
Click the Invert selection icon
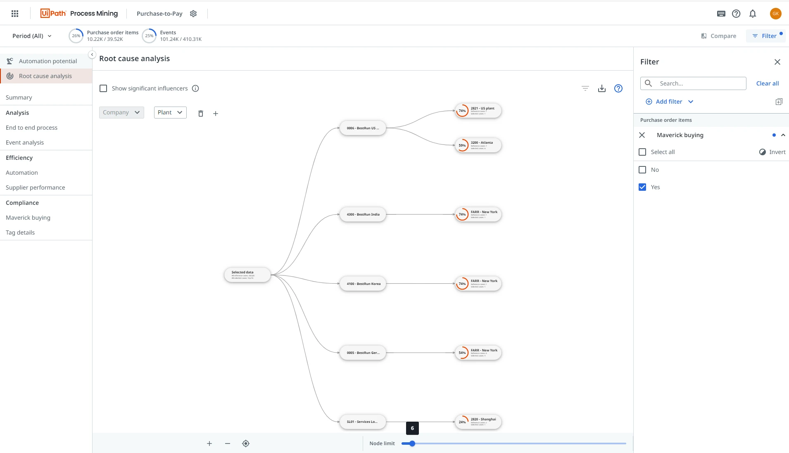(x=763, y=152)
